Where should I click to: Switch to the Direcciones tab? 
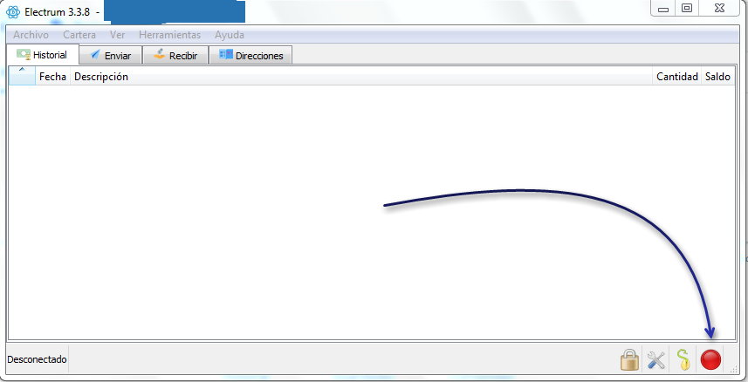click(x=250, y=55)
